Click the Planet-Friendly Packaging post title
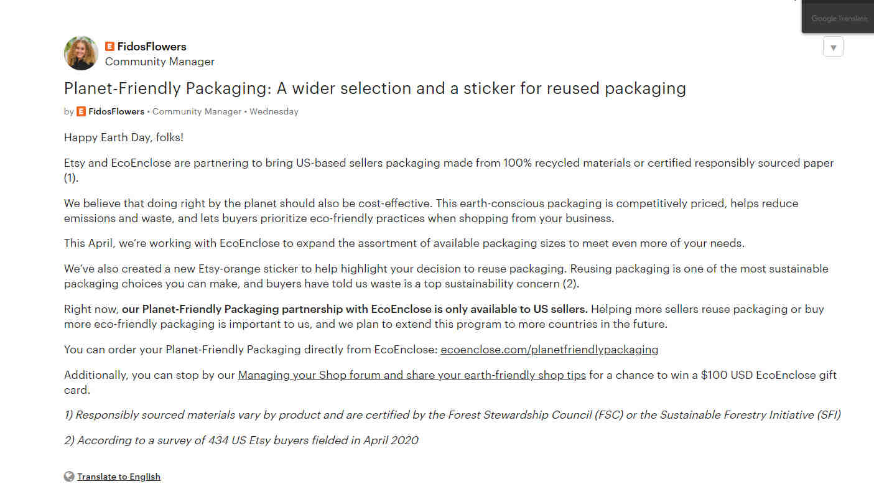Screen dimensions: 874x489 pyautogui.click(x=375, y=88)
